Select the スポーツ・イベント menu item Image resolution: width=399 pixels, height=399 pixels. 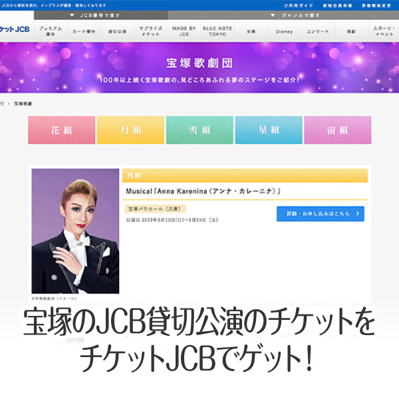[x=384, y=31]
